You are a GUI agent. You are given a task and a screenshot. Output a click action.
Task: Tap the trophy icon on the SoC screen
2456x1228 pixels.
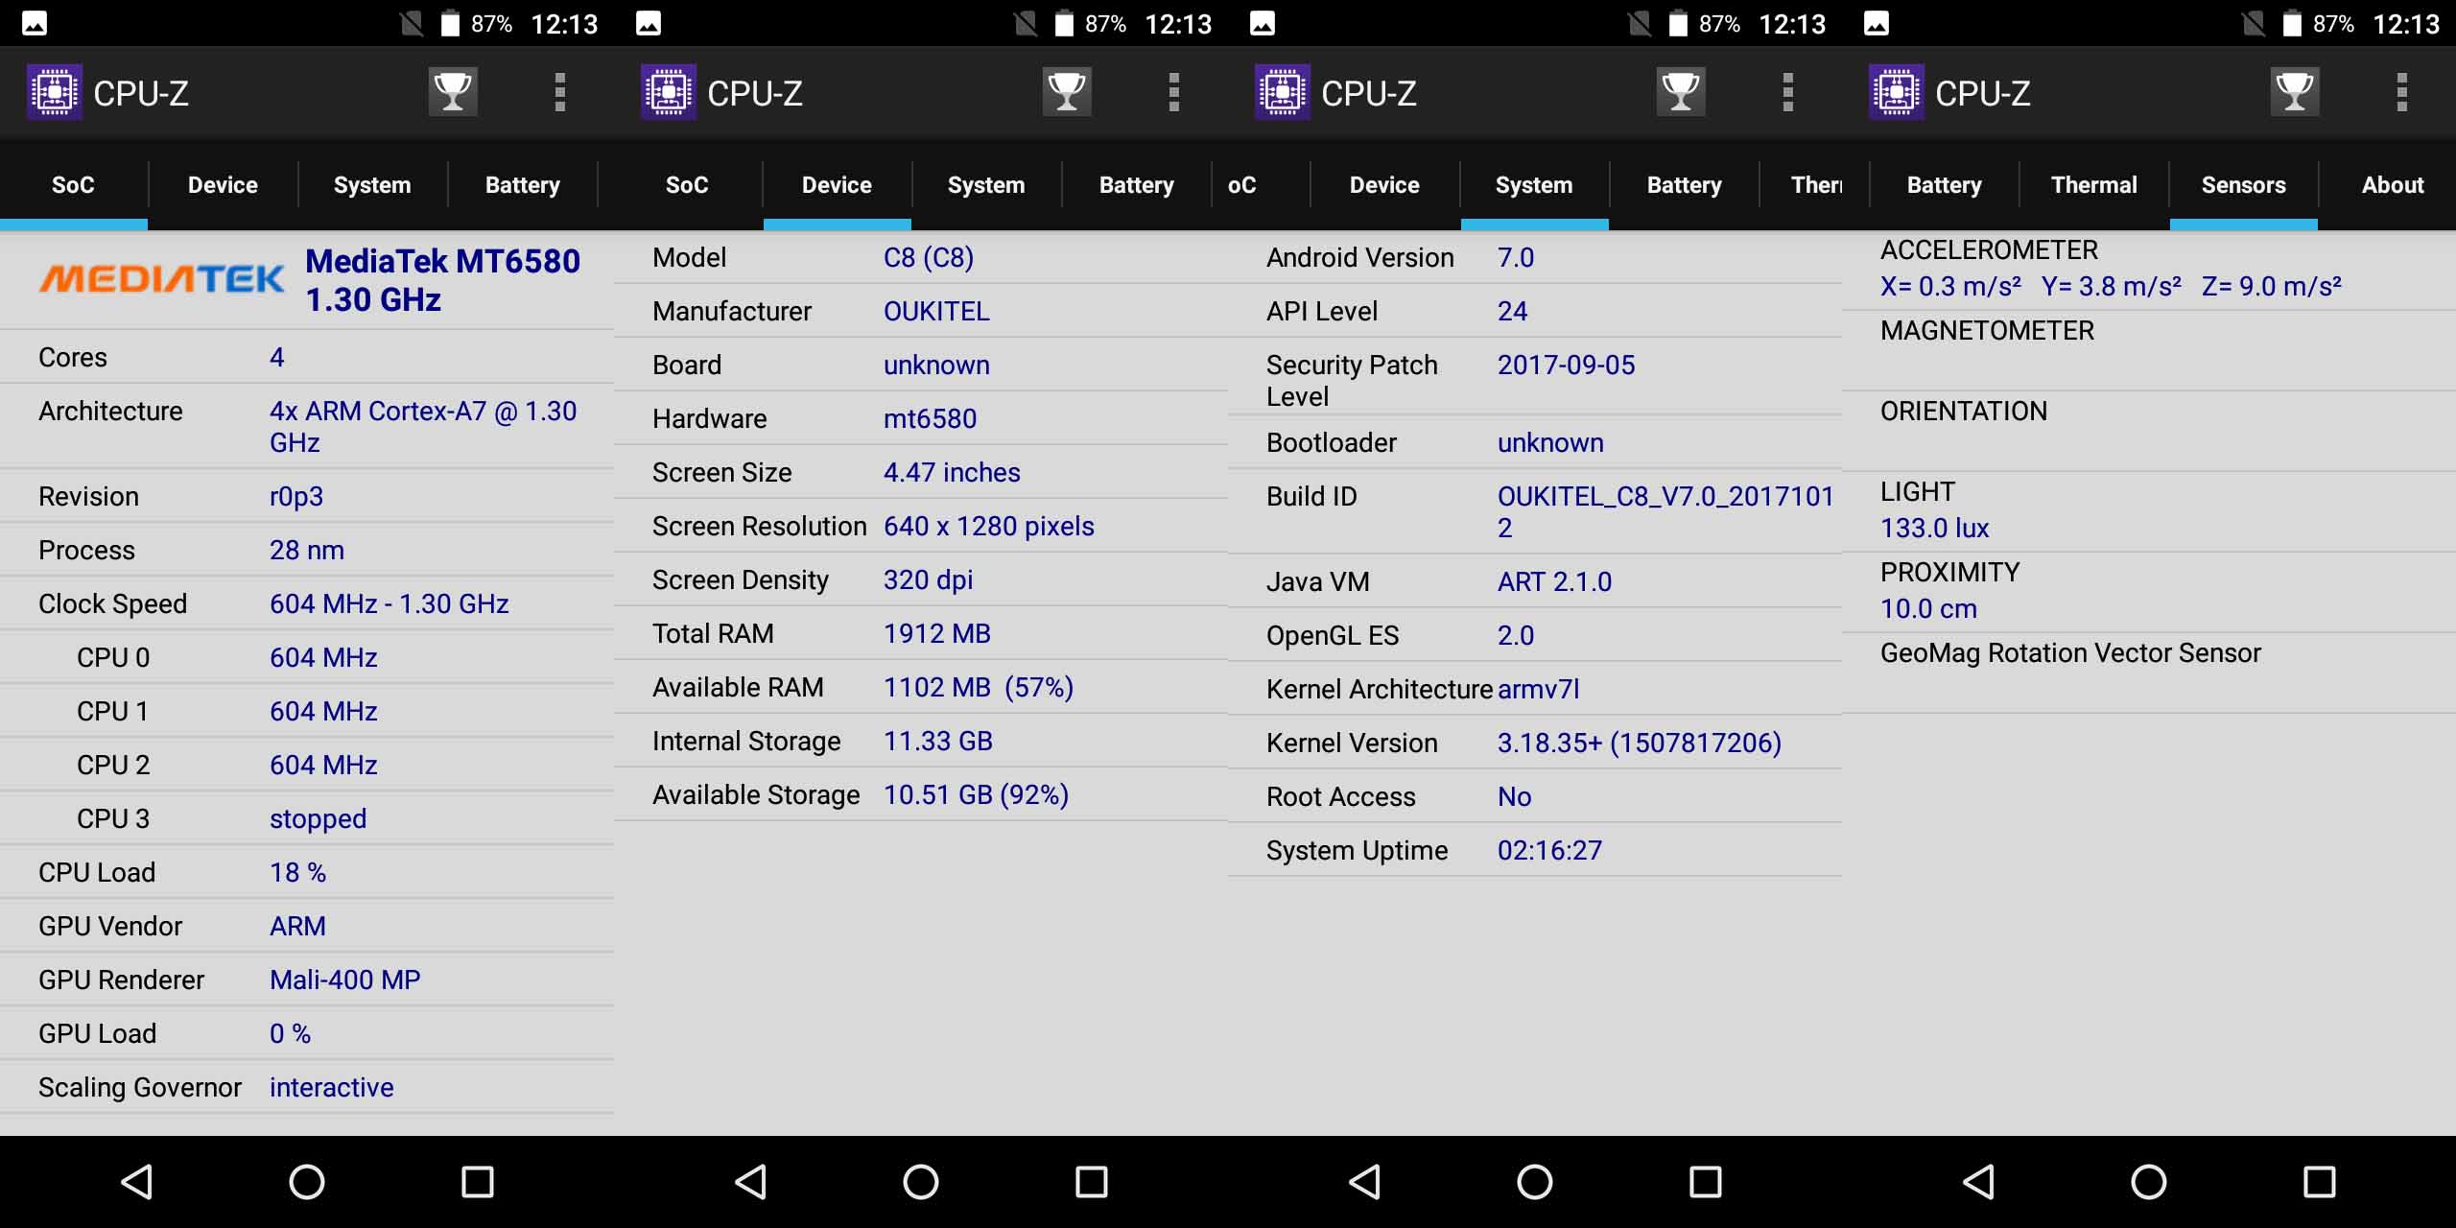(x=453, y=92)
